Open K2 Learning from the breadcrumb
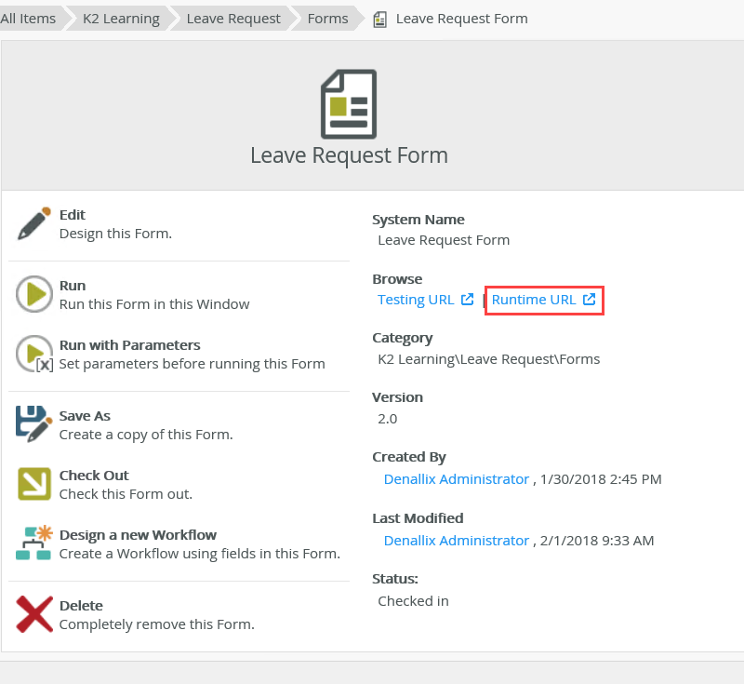 pos(119,18)
